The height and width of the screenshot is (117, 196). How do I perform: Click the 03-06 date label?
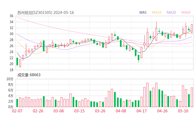click(59, 111)
